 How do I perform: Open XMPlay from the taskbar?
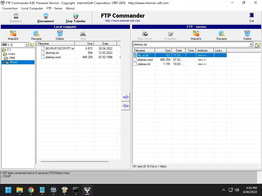[53, 190]
